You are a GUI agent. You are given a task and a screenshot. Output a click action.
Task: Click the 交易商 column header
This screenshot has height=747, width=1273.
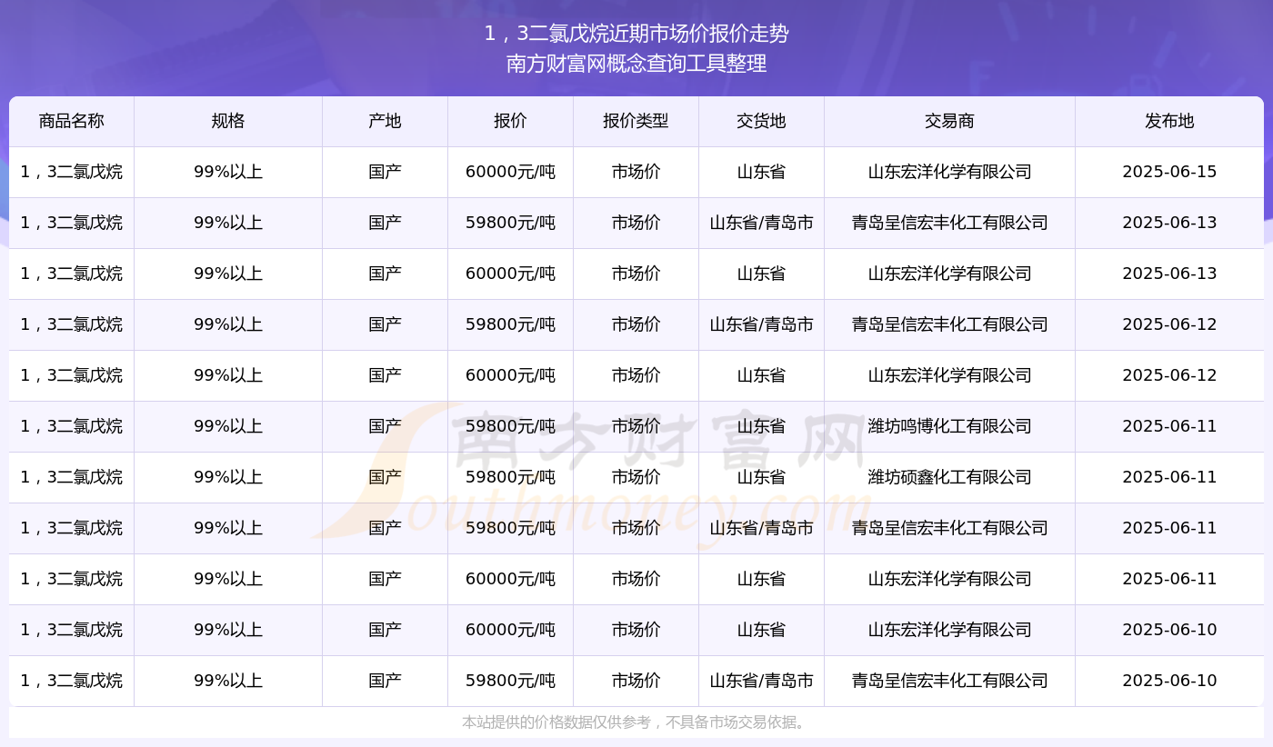click(949, 121)
